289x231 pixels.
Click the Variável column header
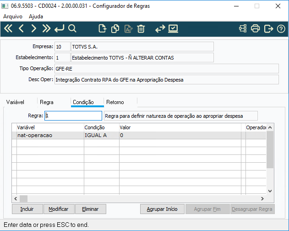click(x=50, y=127)
